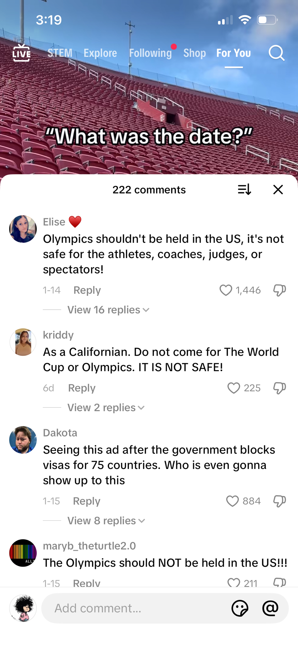Reply to Dakota's comment
298x645 pixels.
86,501
